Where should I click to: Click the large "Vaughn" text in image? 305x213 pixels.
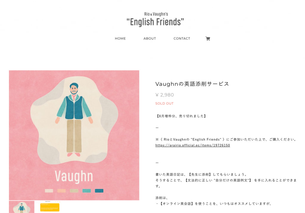pos(74,176)
